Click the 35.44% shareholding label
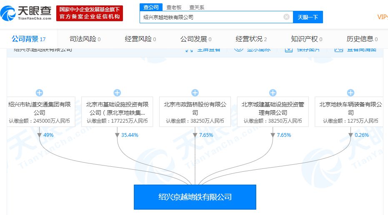The width and height of the screenshot is (388, 215). pos(130,135)
